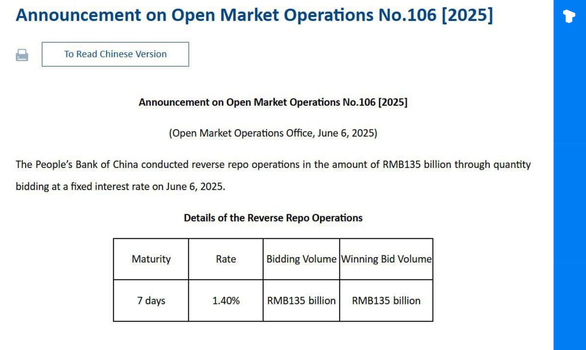Click the bold centered announcement No.106 subtitle
The image size is (586, 350).
[273, 102]
